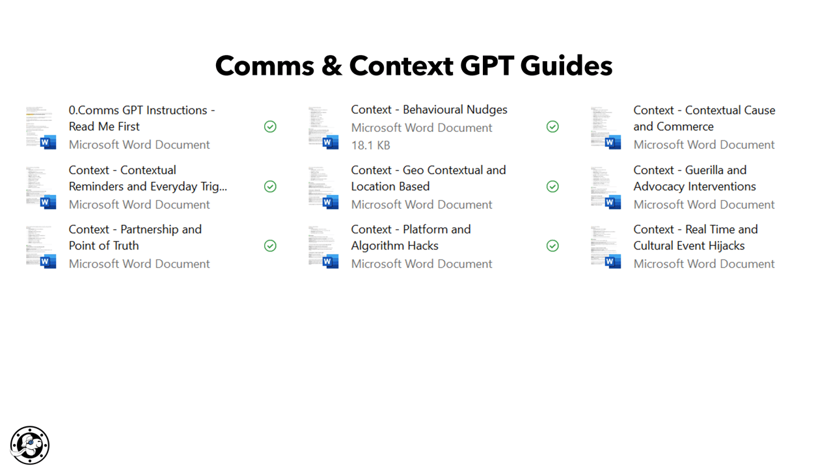Click the green check mark beside Behavioural Nudges
Screen dimensions: 831x468
tap(552, 127)
